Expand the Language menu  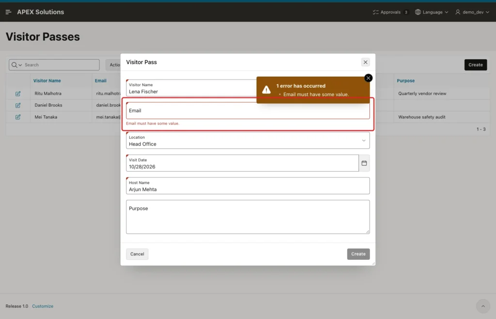click(x=432, y=12)
